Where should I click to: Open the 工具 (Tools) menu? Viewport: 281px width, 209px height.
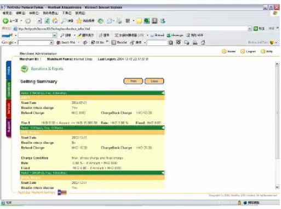click(x=67, y=13)
